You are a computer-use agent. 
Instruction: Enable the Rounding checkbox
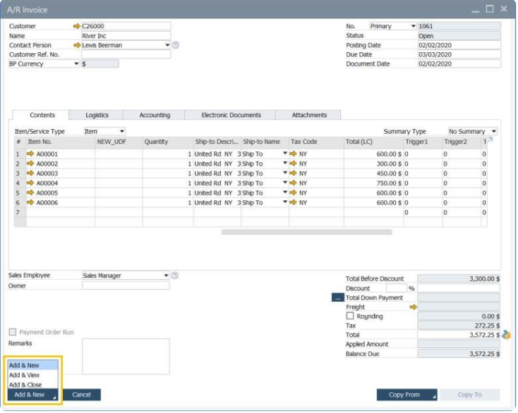[x=351, y=316]
